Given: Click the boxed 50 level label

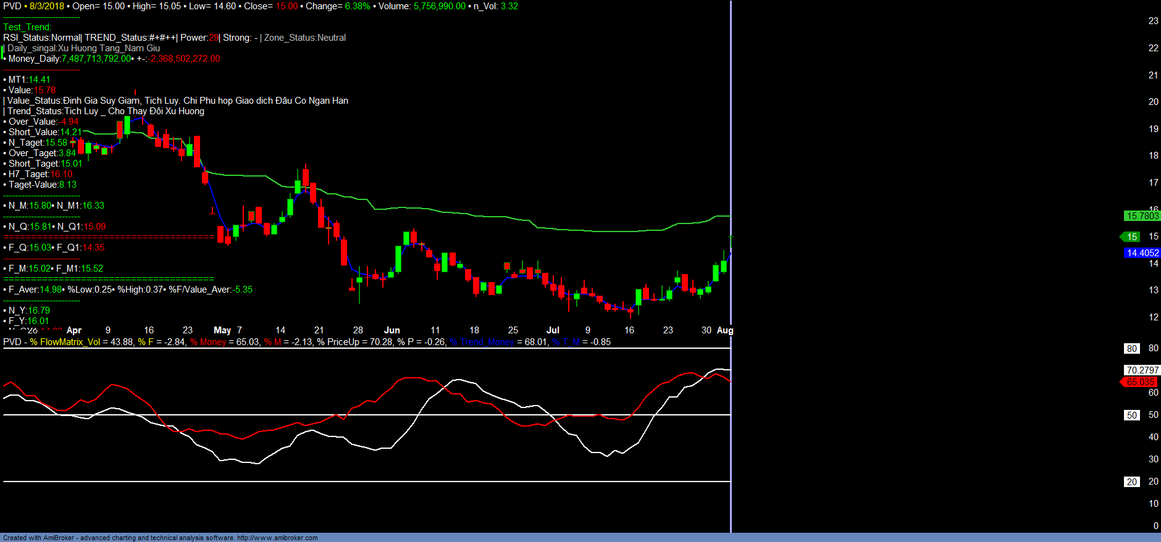Looking at the screenshot, I should (1131, 415).
